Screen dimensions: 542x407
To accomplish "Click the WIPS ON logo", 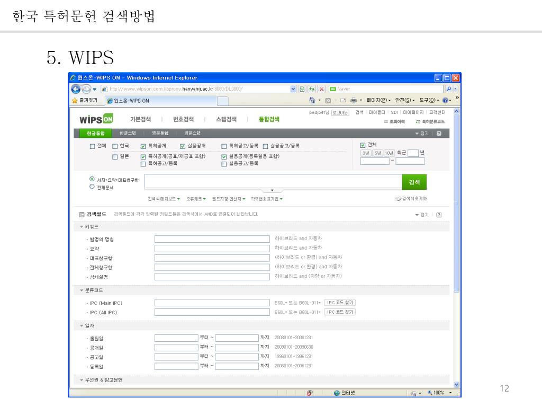I will [x=96, y=119].
